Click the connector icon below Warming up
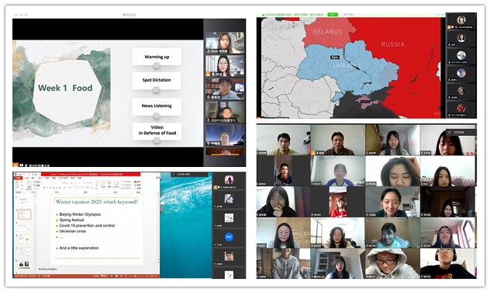The image size is (490, 292). pos(157,66)
